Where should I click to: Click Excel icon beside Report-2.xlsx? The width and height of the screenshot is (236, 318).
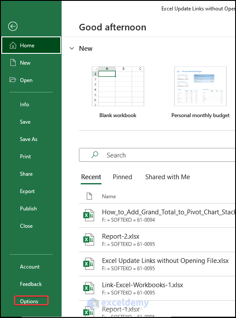click(x=88, y=239)
